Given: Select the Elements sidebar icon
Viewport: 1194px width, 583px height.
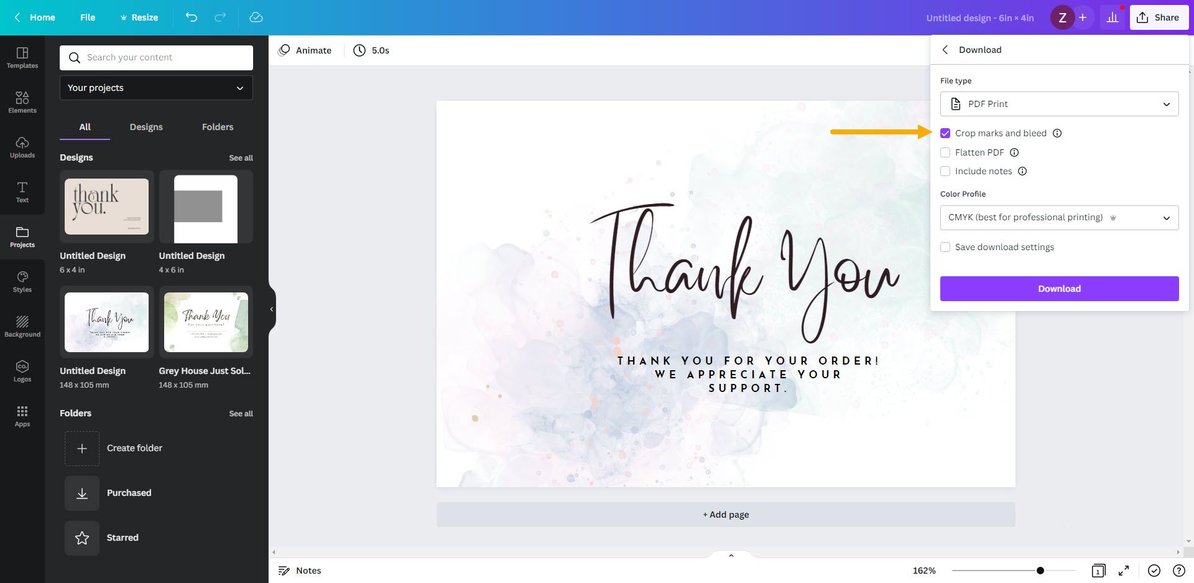Looking at the screenshot, I should (x=22, y=101).
